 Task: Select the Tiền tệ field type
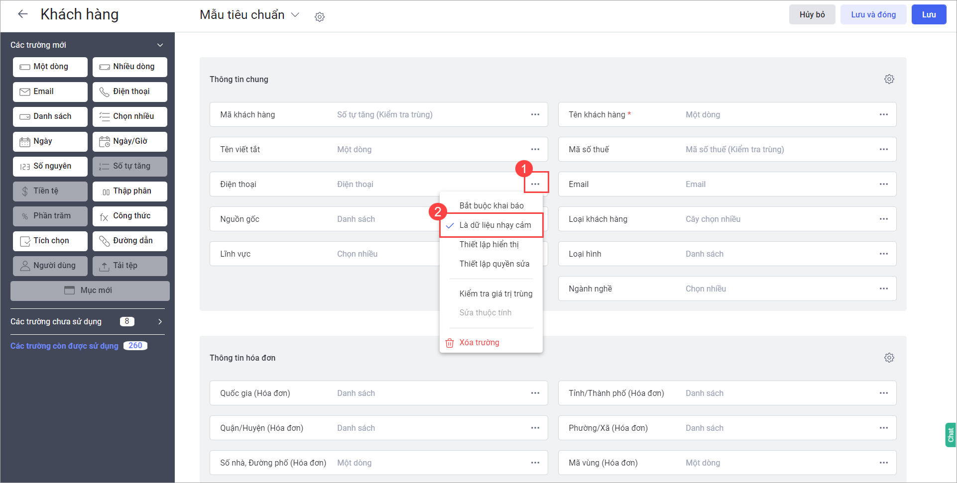pyautogui.click(x=50, y=191)
